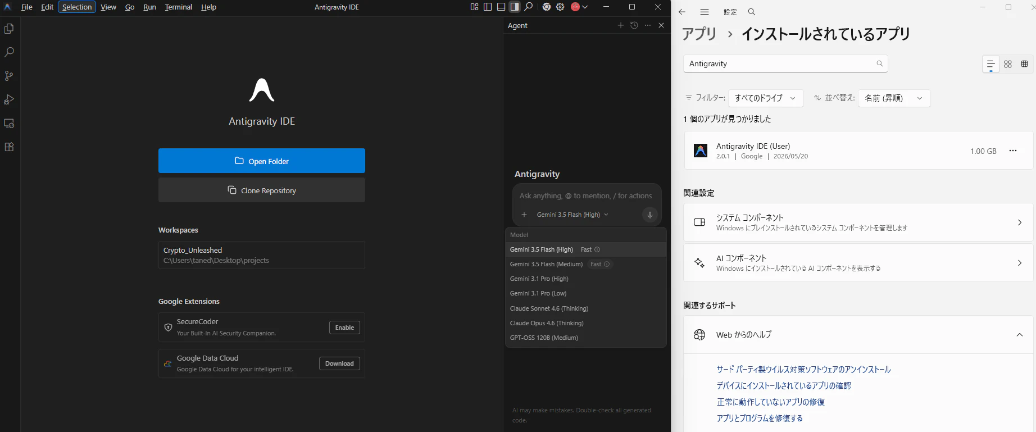The width and height of the screenshot is (1036, 432).
Task: Open the Selection menu
Action: coord(77,7)
